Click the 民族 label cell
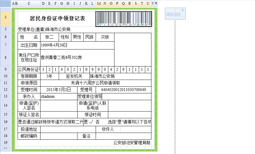 [89, 37]
